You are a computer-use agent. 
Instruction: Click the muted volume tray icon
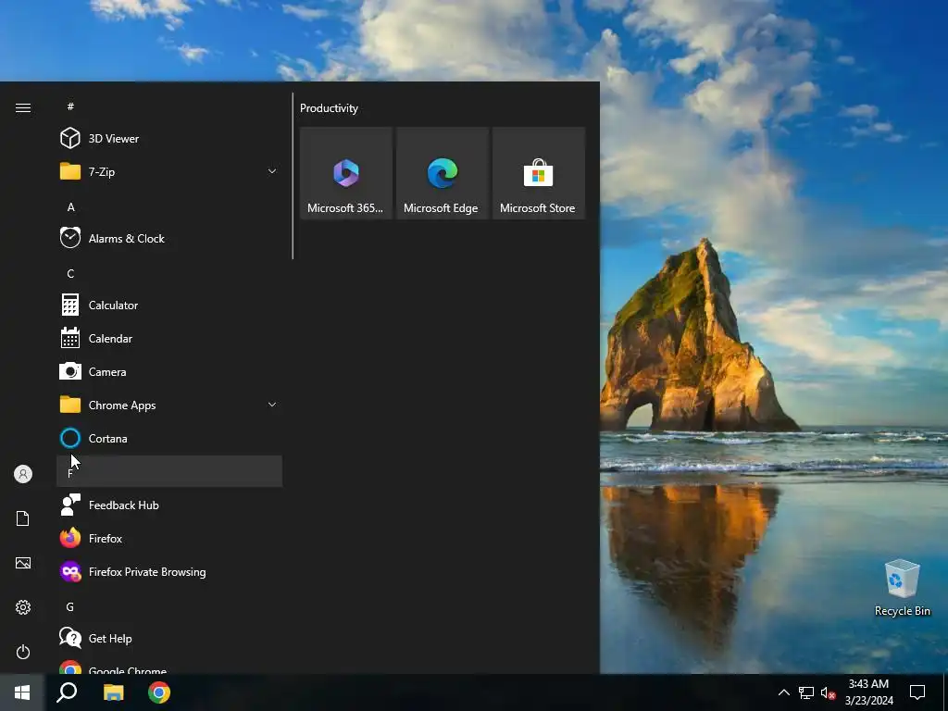click(x=828, y=692)
